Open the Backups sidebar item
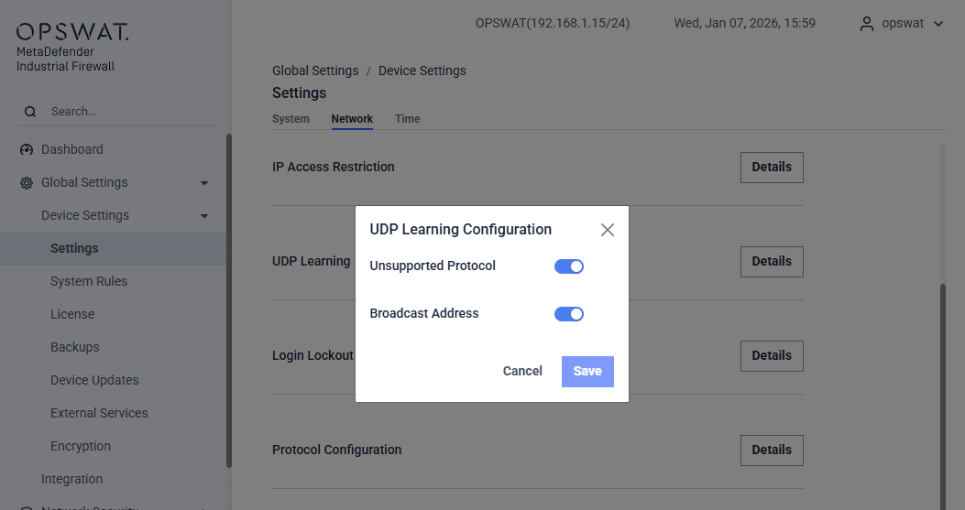Screen dimensions: 965x510 tap(74, 347)
